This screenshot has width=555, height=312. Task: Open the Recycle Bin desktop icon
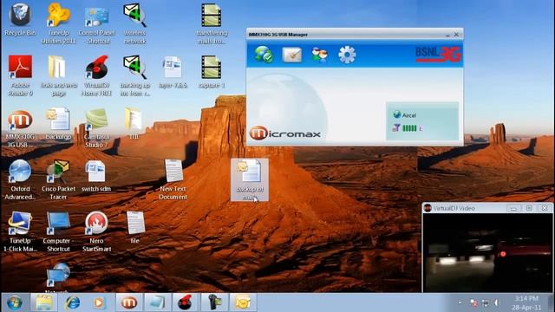[x=20, y=19]
